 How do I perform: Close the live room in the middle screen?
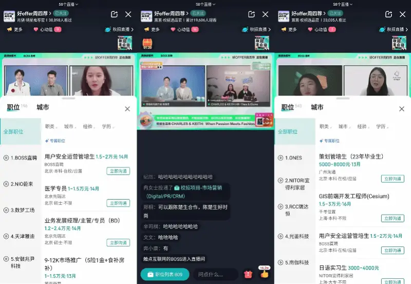tap(265, 14)
